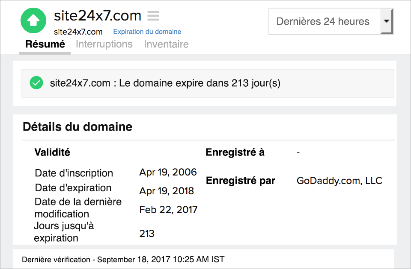
Task: Click the menu icon next to the domain name
Action: [153, 16]
